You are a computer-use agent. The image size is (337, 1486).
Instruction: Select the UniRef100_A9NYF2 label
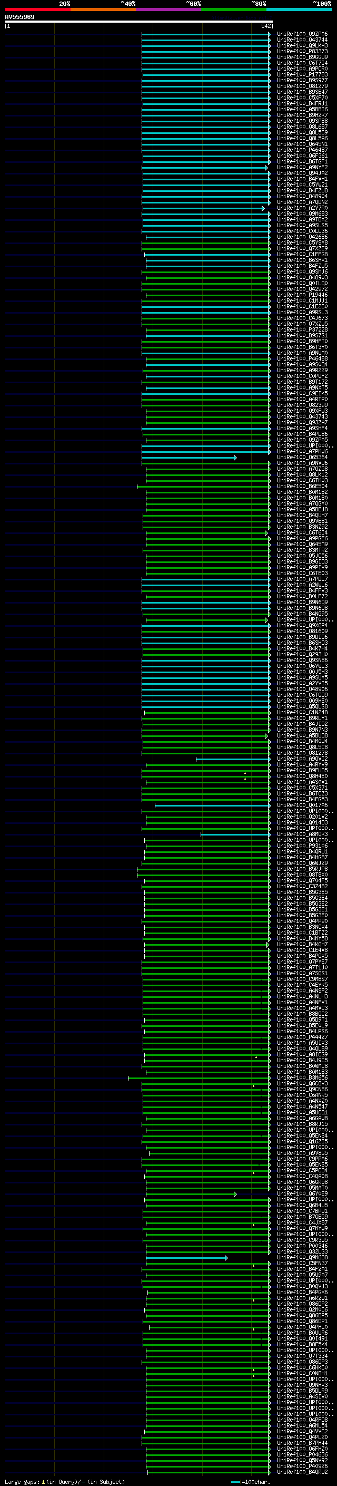[302, 167]
